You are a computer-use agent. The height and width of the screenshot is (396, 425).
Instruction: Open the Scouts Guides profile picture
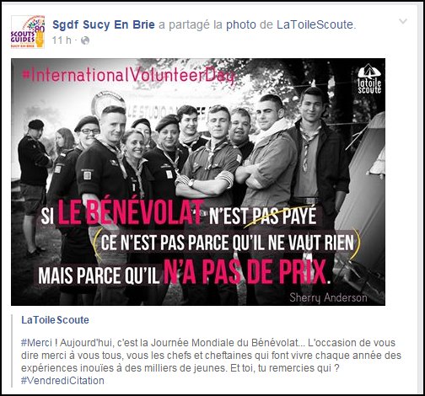point(28,32)
